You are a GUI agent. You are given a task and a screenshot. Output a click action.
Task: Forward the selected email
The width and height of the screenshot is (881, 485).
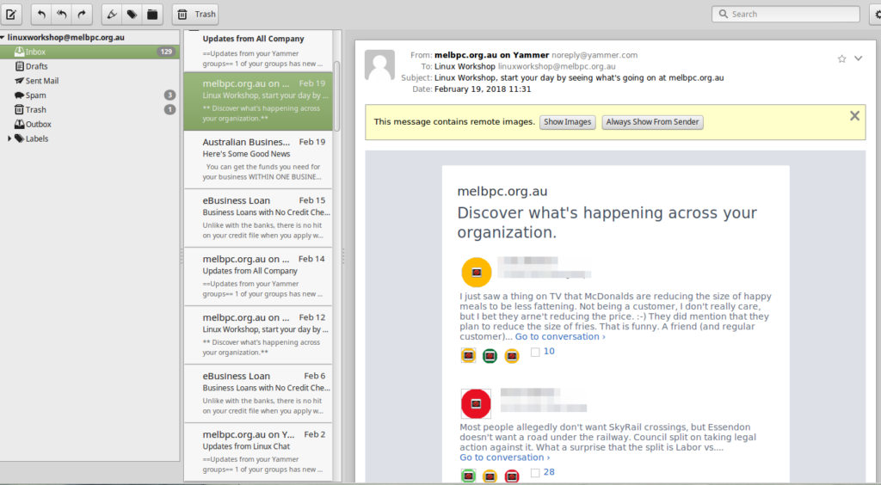point(82,14)
